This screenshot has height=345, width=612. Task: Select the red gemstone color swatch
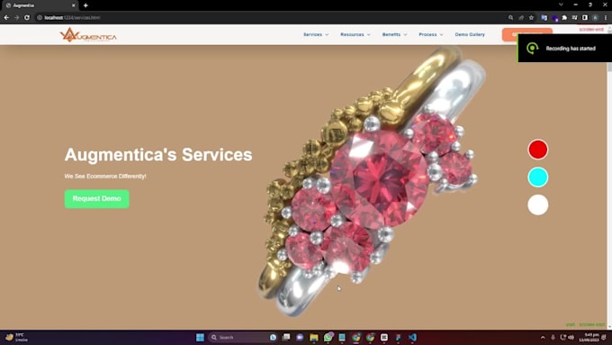click(538, 150)
